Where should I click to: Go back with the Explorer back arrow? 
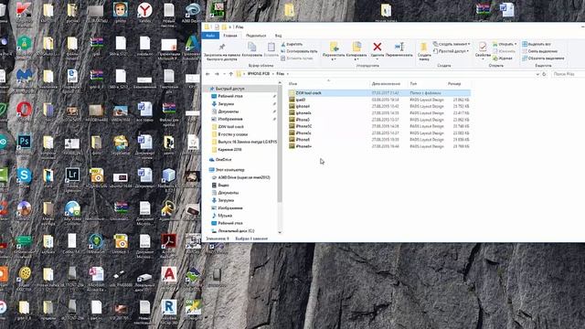tap(207, 74)
